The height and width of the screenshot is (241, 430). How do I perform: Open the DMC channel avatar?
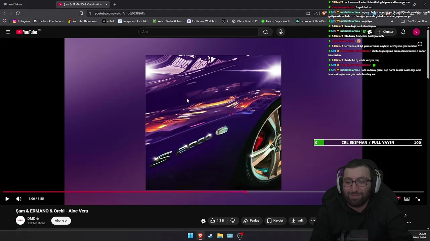coord(20,220)
